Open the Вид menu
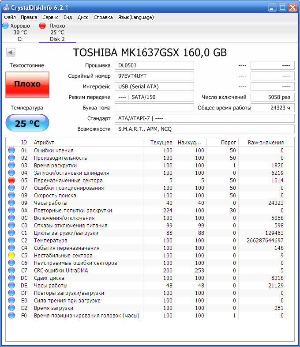 point(67,17)
